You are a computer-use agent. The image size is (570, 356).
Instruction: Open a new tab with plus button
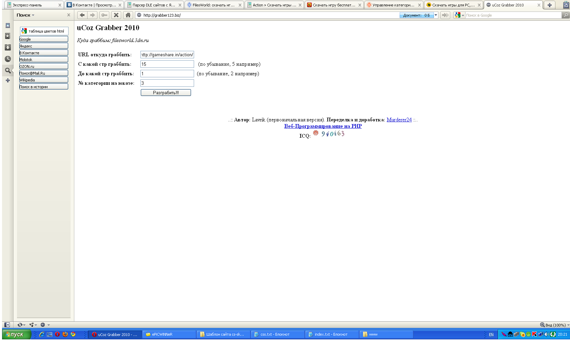click(x=549, y=5)
